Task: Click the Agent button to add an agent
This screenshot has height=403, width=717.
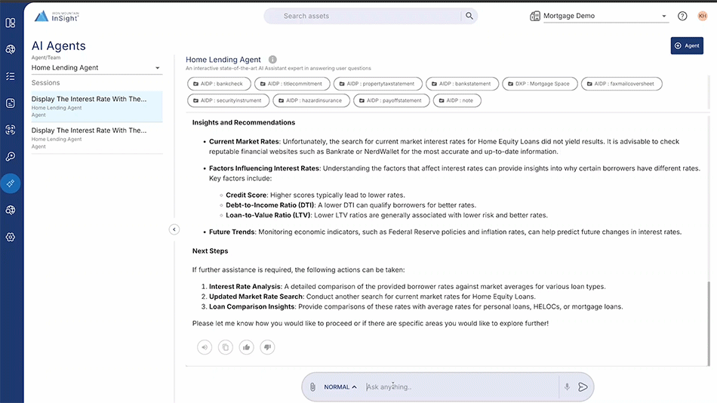Action: point(687,46)
